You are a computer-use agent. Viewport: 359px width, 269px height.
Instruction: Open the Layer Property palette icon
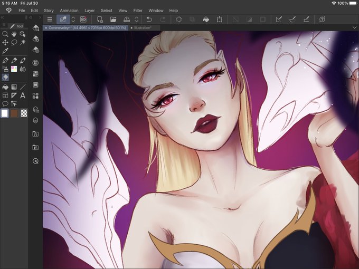click(35, 109)
